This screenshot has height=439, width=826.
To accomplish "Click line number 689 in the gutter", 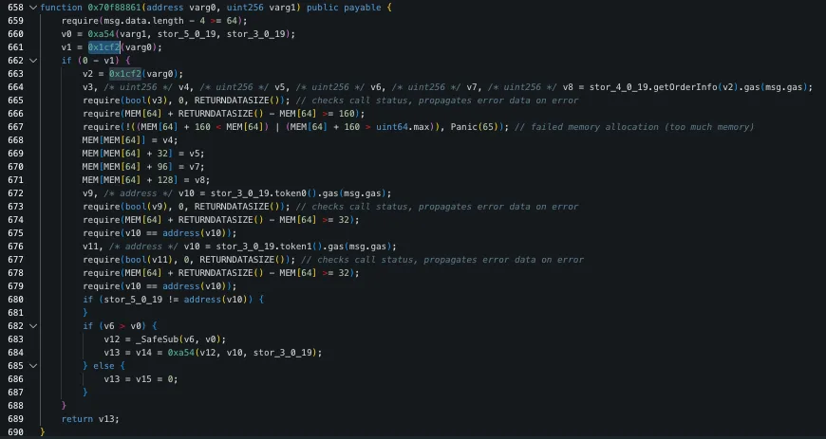I will [x=15, y=419].
